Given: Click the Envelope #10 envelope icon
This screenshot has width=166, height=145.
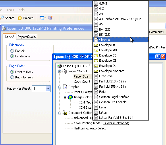Looking at the screenshot, I should point(96,45).
